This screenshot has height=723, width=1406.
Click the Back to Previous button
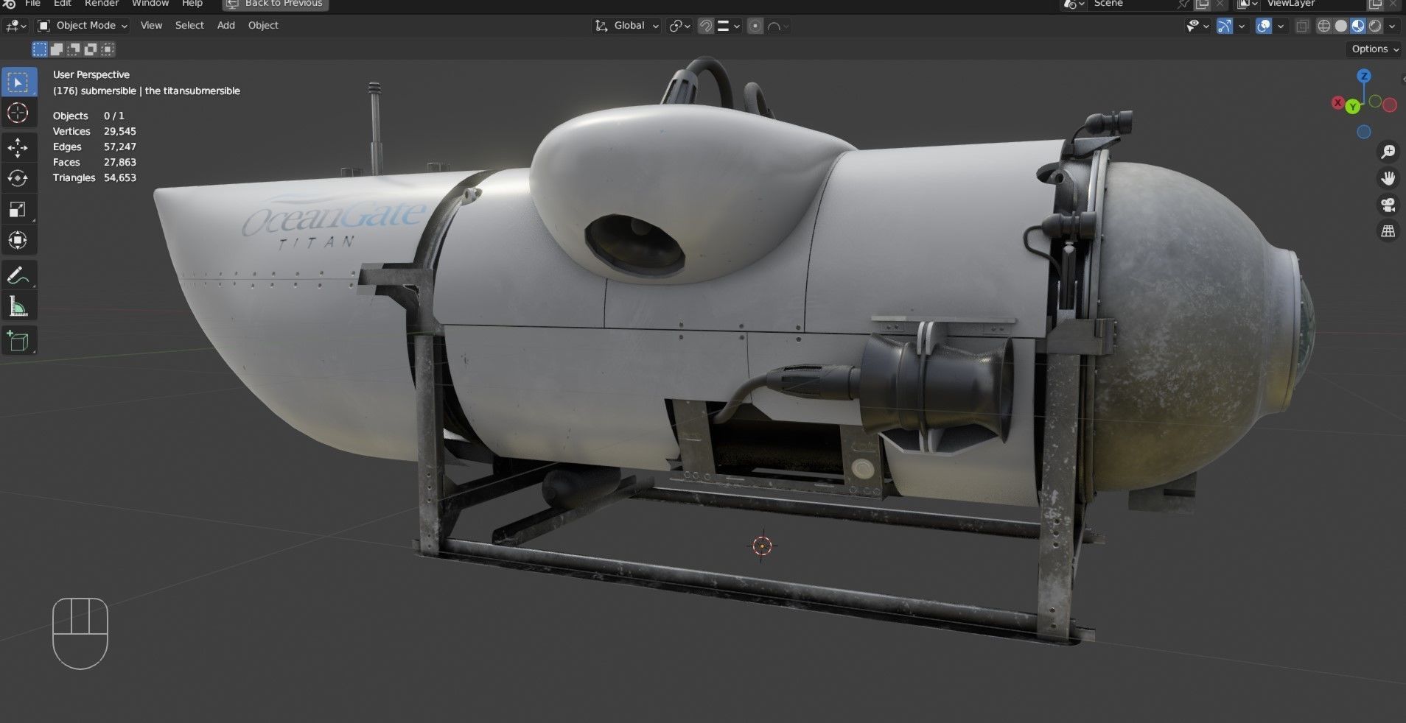click(276, 4)
